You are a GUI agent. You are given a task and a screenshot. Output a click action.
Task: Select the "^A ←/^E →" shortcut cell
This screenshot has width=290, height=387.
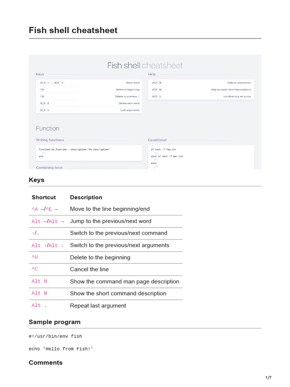pyautogui.click(x=45, y=209)
